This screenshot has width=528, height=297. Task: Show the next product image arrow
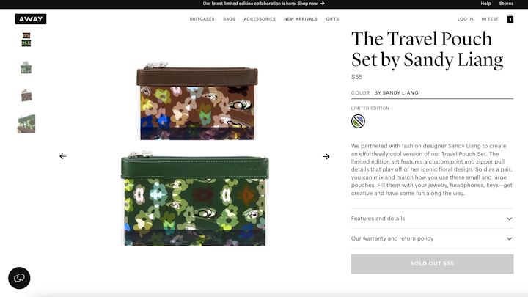coord(326,157)
